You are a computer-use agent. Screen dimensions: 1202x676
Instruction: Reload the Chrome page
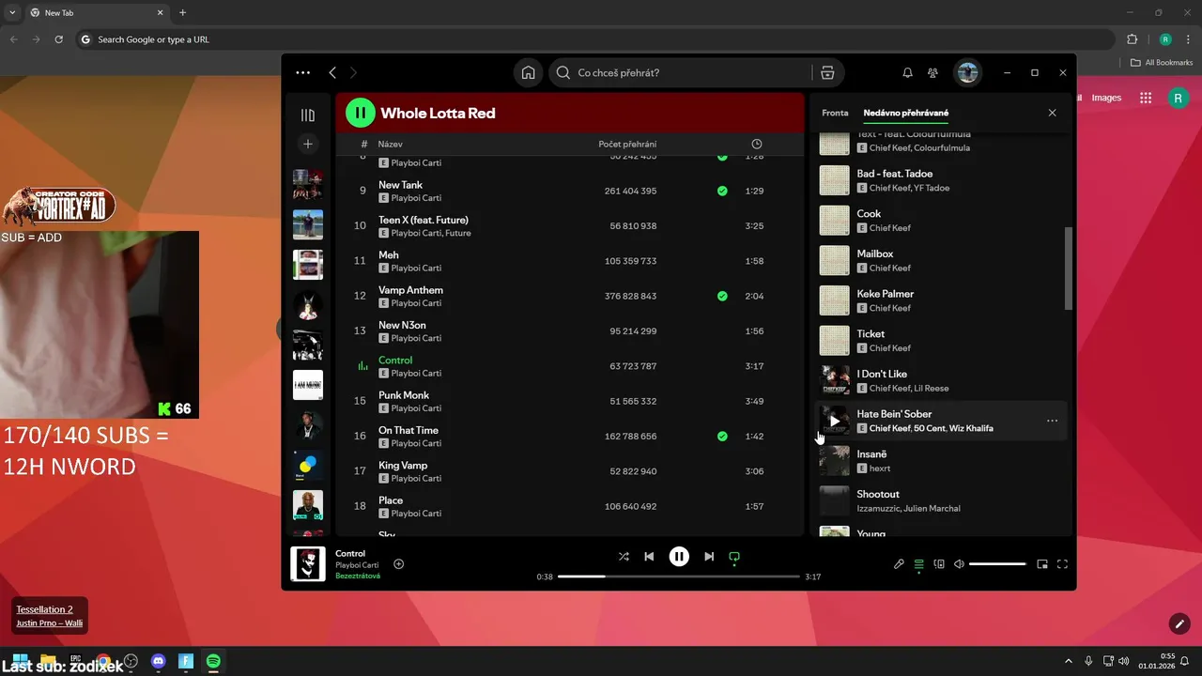pos(59,39)
